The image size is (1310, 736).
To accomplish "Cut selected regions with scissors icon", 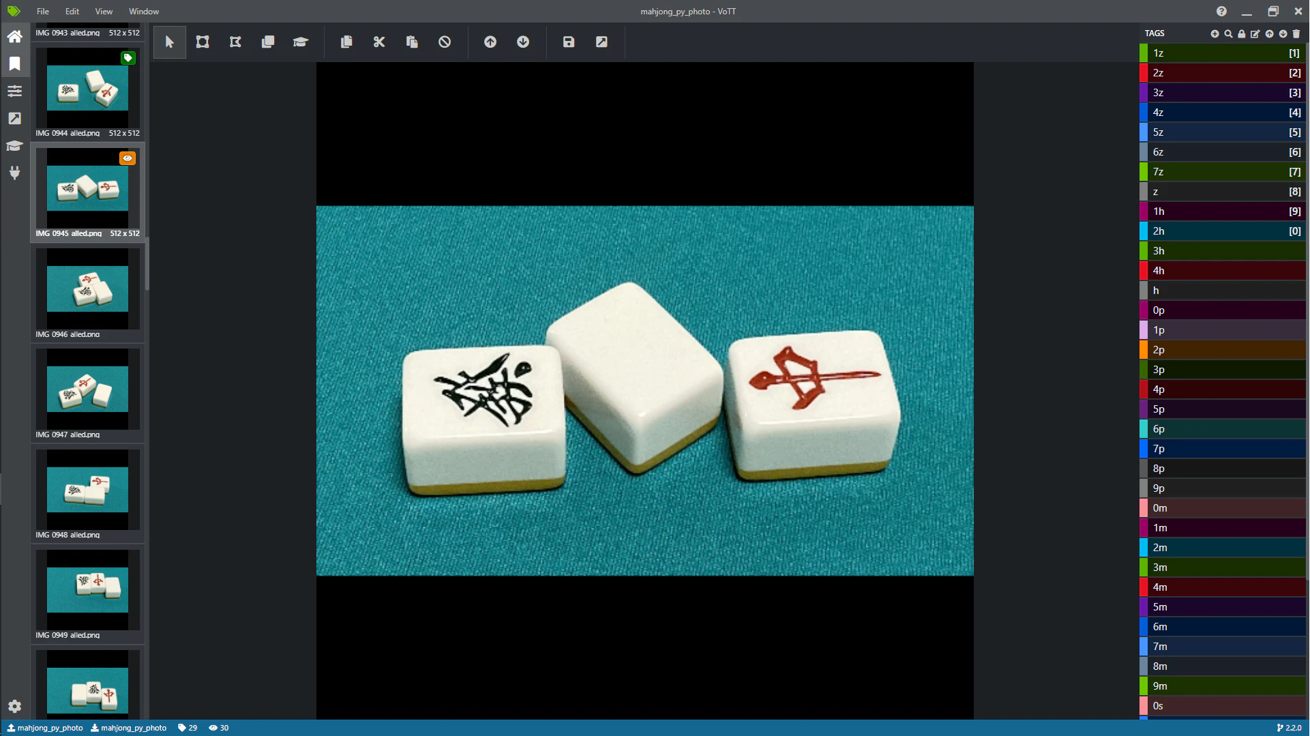I will tap(379, 42).
